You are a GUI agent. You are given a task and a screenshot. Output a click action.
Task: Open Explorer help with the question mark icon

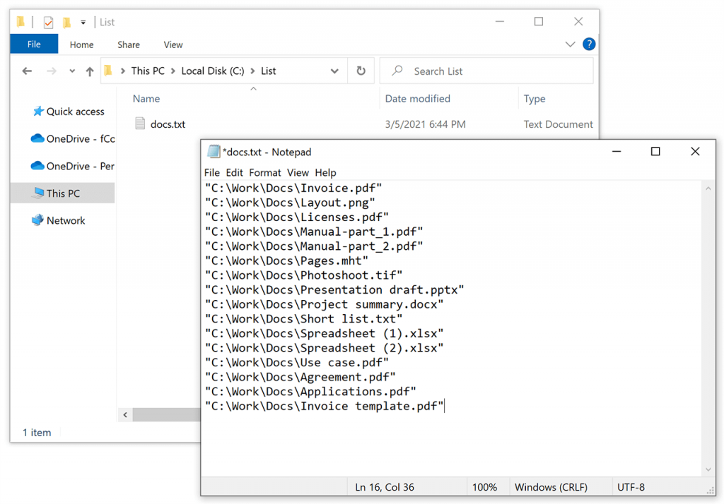coord(589,44)
